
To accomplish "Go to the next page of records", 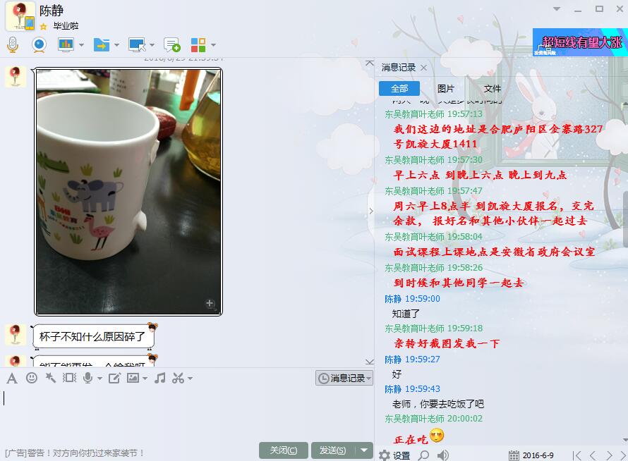I will pyautogui.click(x=609, y=455).
